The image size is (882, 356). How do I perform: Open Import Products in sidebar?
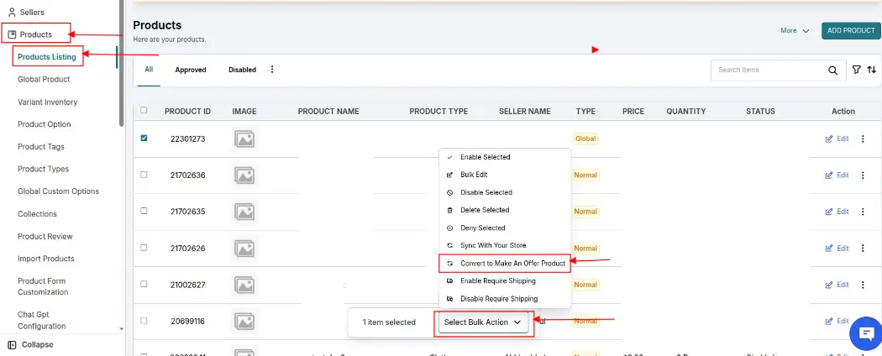point(45,259)
